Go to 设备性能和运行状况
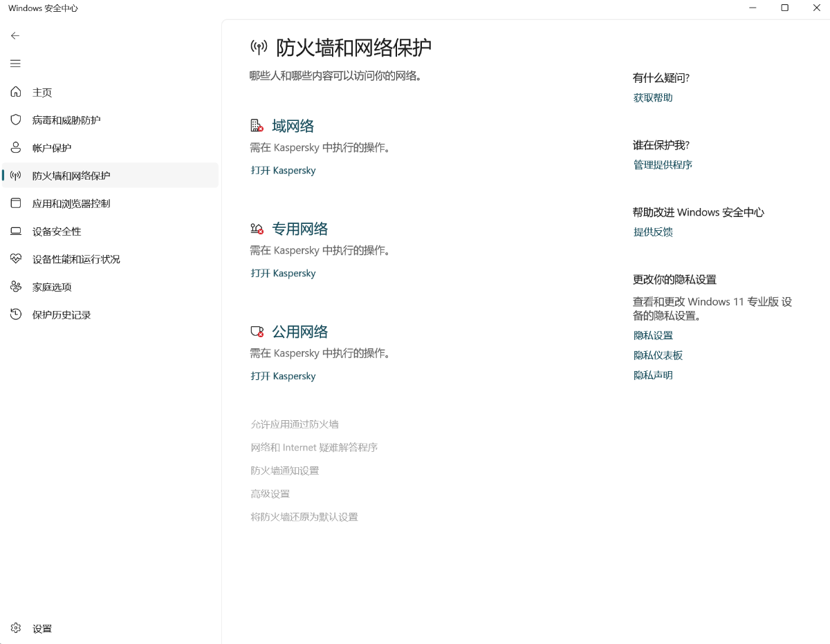This screenshot has height=644, width=830. click(110, 258)
